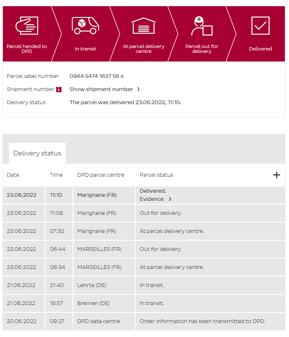
Task: Expand details with the plus icon
Action: (277, 175)
